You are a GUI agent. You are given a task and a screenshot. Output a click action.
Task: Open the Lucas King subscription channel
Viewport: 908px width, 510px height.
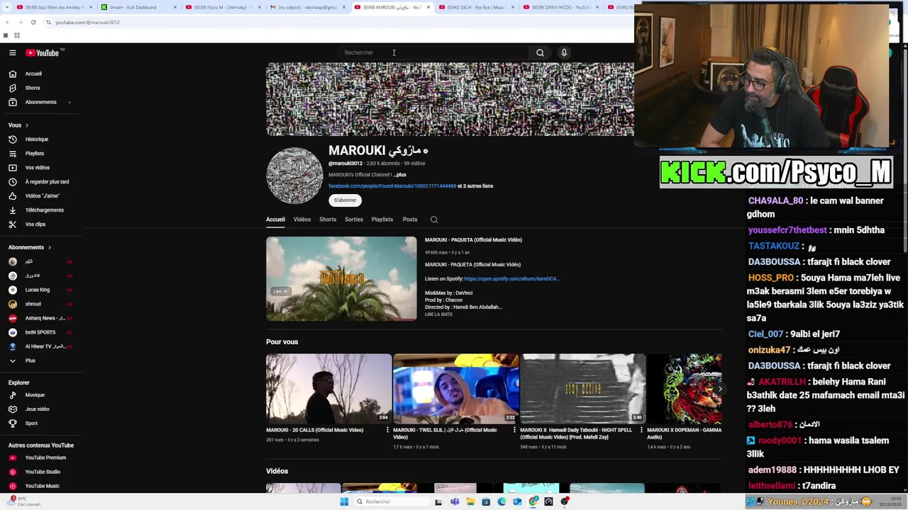point(37,290)
